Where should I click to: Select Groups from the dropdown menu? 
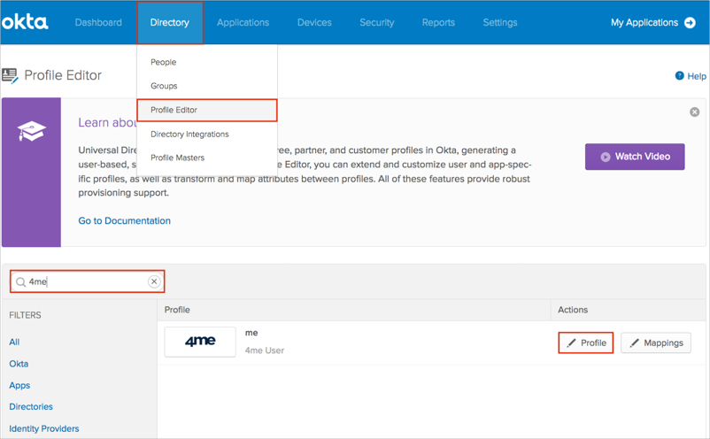[x=164, y=86]
